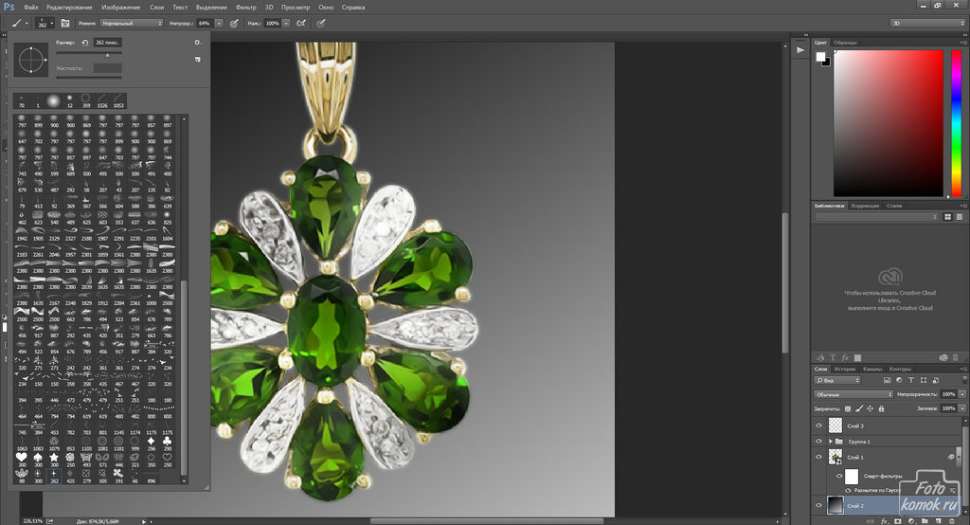This screenshot has height=525, width=970.
Task: Switch to the Каналы tab
Action: click(872, 369)
